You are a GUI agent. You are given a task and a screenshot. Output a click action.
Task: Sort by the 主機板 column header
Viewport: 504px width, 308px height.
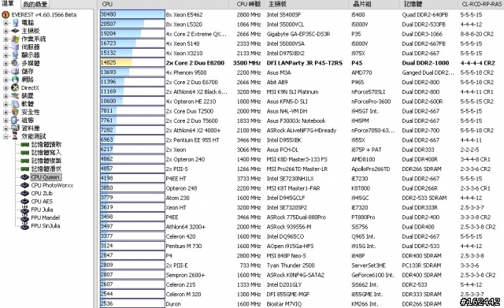[306, 4]
